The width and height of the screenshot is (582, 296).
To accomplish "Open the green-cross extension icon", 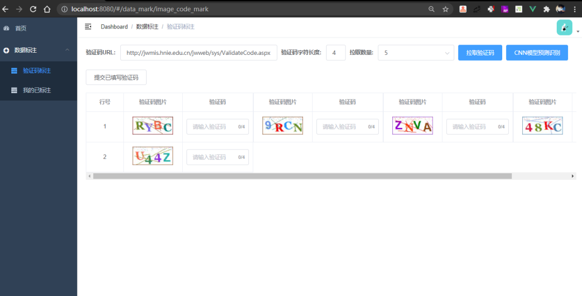I will coord(491,9).
